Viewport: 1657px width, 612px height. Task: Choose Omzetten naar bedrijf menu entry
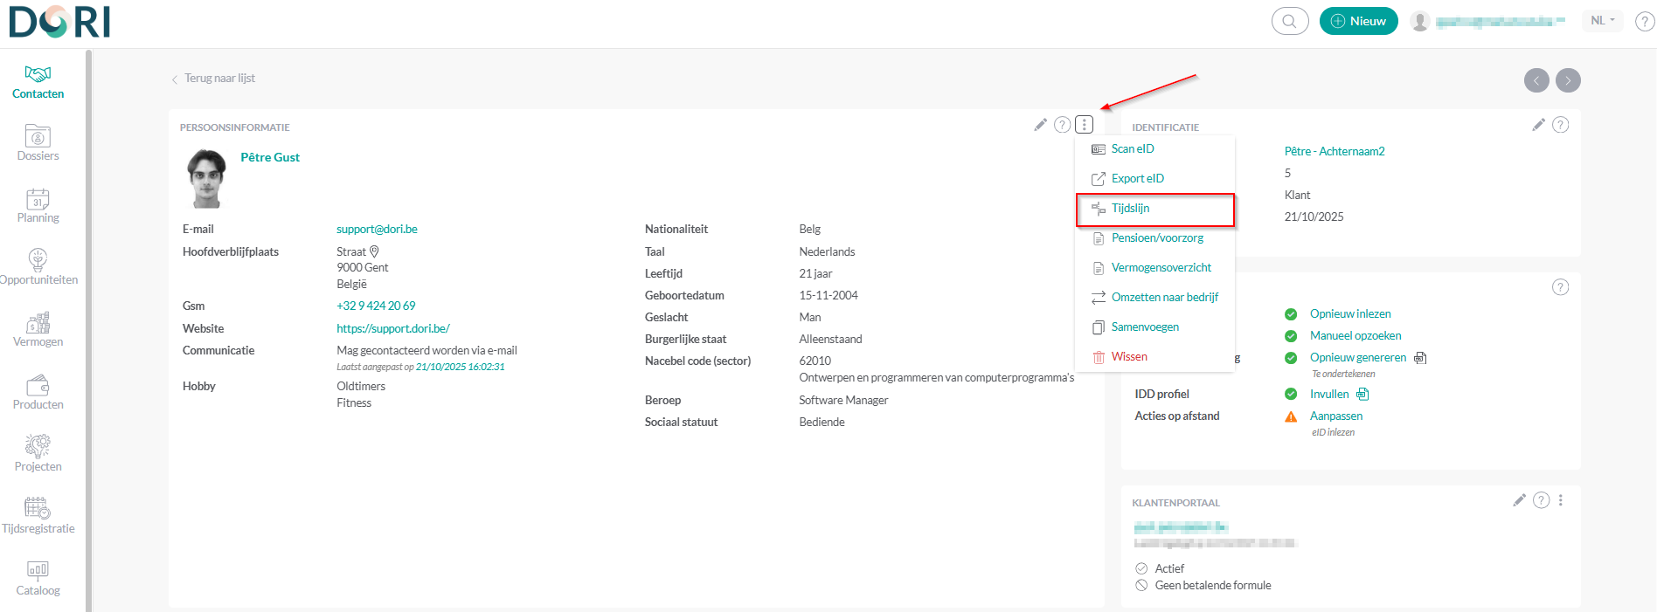(1164, 298)
